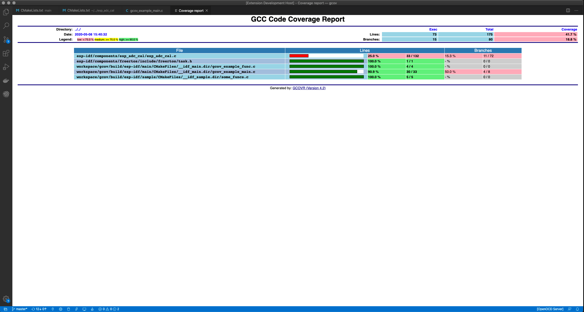The height and width of the screenshot is (312, 584).
Task: Sync changes using the 12↓ 0↑ indicator
Action: [x=38, y=309]
